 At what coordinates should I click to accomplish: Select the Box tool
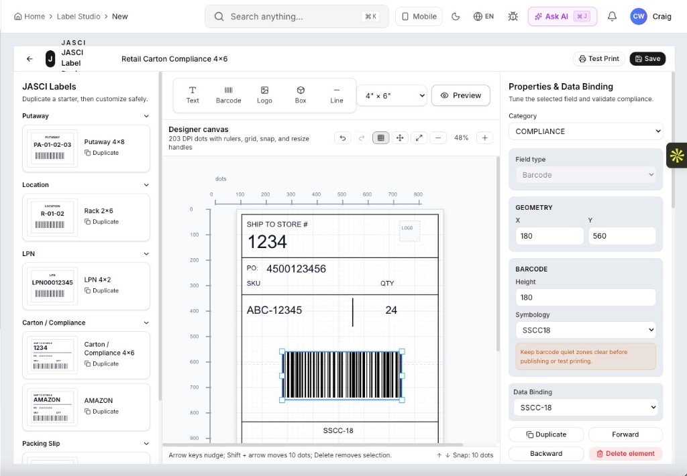(x=301, y=95)
